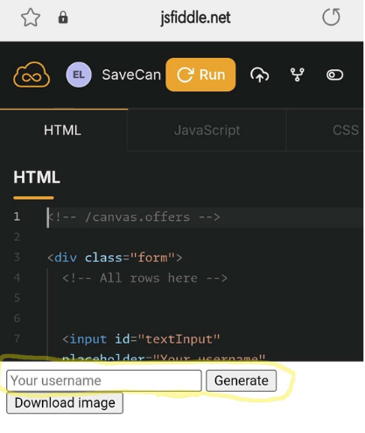This screenshot has width=365, height=433.
Task: Open the EL user avatar menu
Action: [79, 75]
